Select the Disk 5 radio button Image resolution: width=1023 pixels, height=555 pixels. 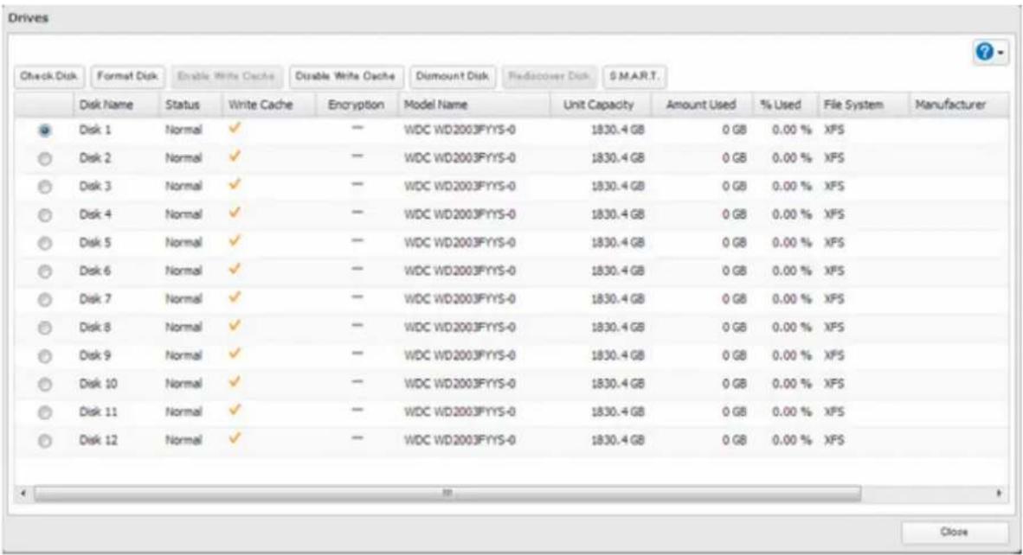tap(44, 243)
